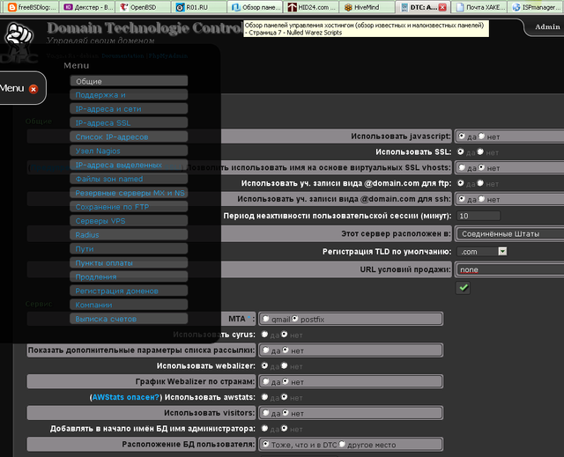Open the Поддержка и menu item

click(129, 95)
